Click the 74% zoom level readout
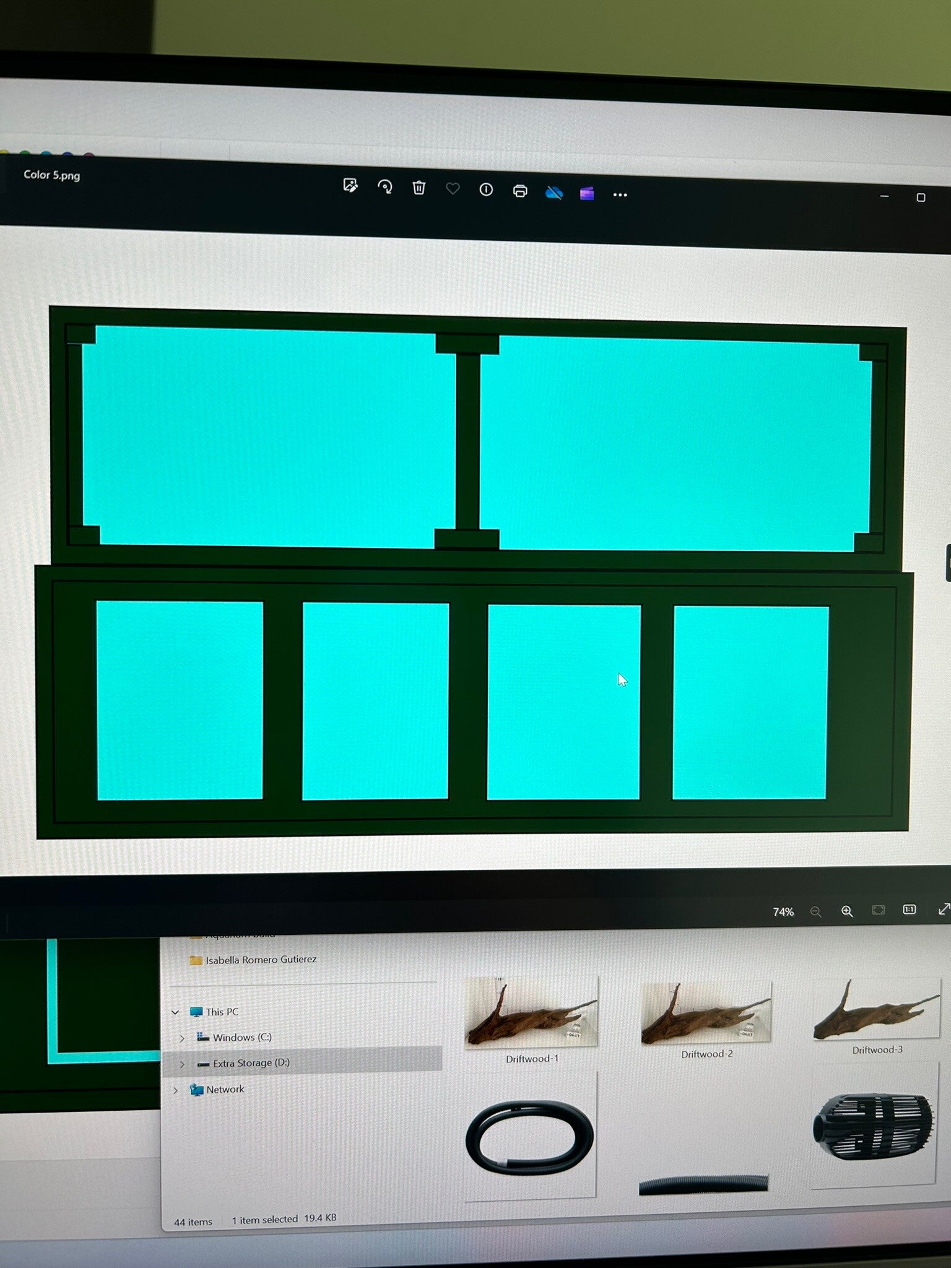Screen dimensions: 951x1268 783,911
